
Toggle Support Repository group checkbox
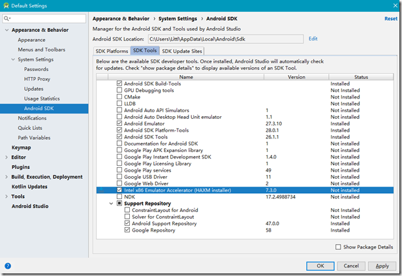pos(119,203)
